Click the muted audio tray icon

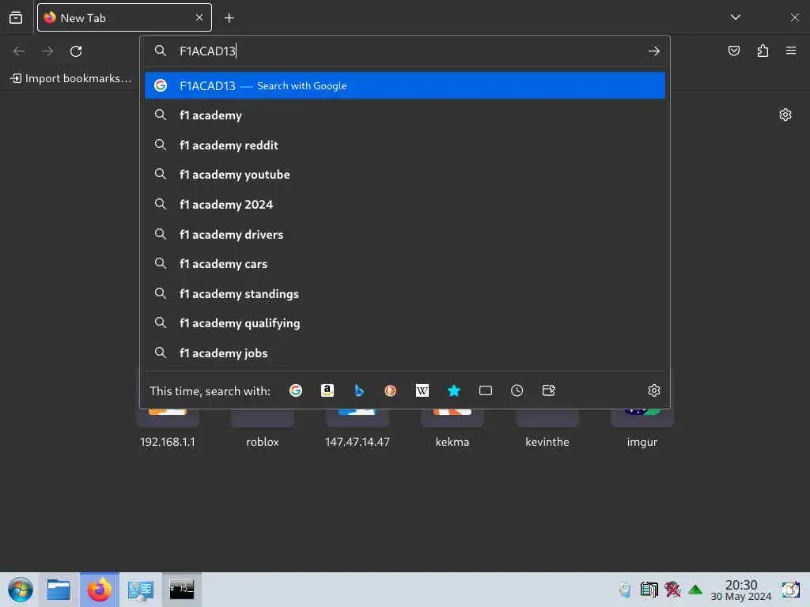click(x=672, y=590)
